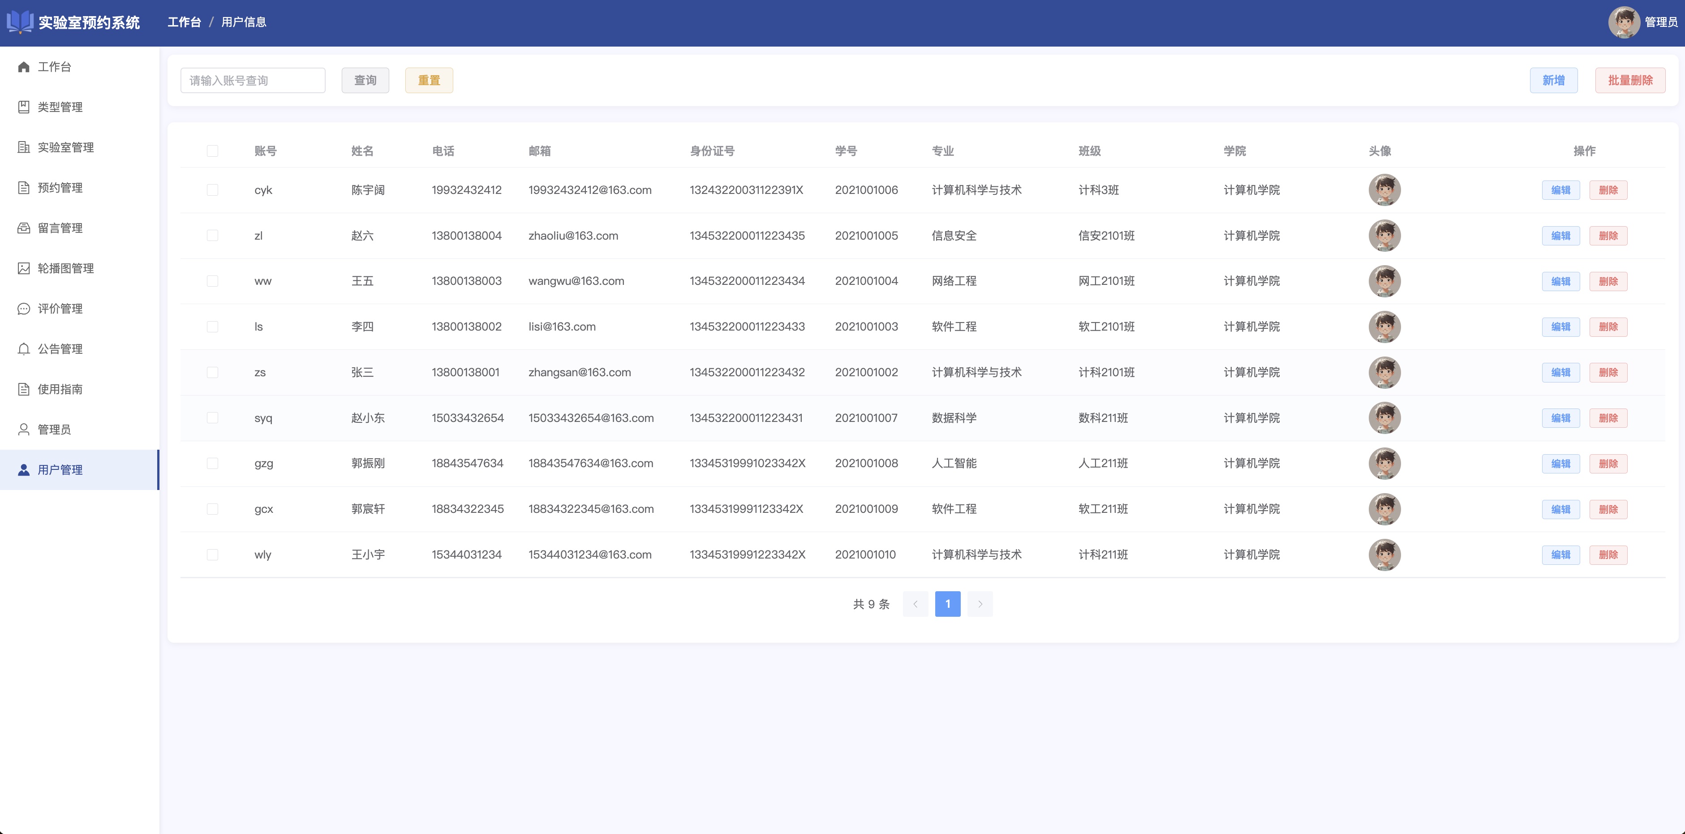Go to next page with right chevron
The width and height of the screenshot is (1685, 834).
point(980,604)
